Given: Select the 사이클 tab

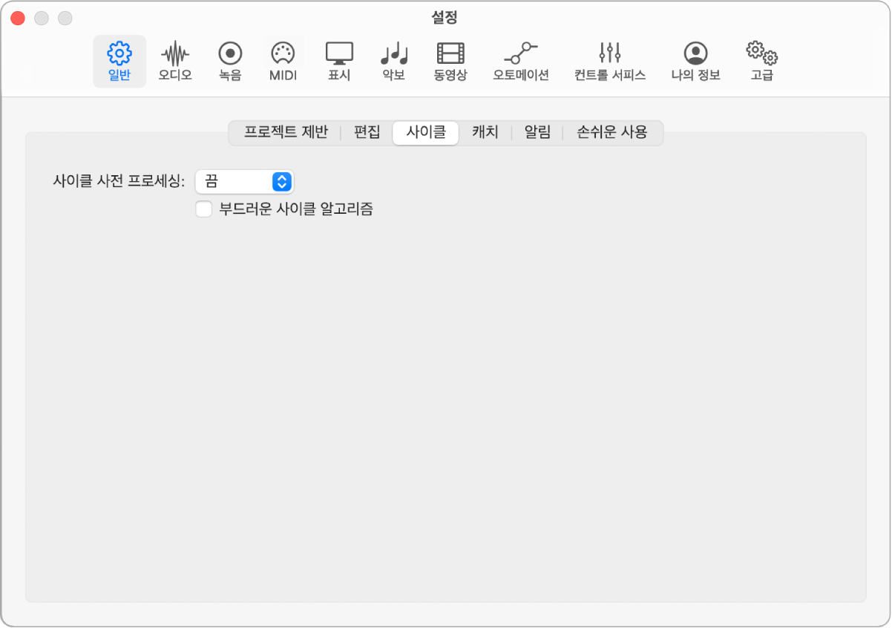Looking at the screenshot, I should [426, 133].
